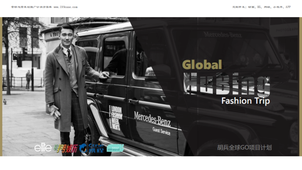This screenshot has height=170, width=302.
Task: Click the teal HH travel logo
Action: pos(115,148)
